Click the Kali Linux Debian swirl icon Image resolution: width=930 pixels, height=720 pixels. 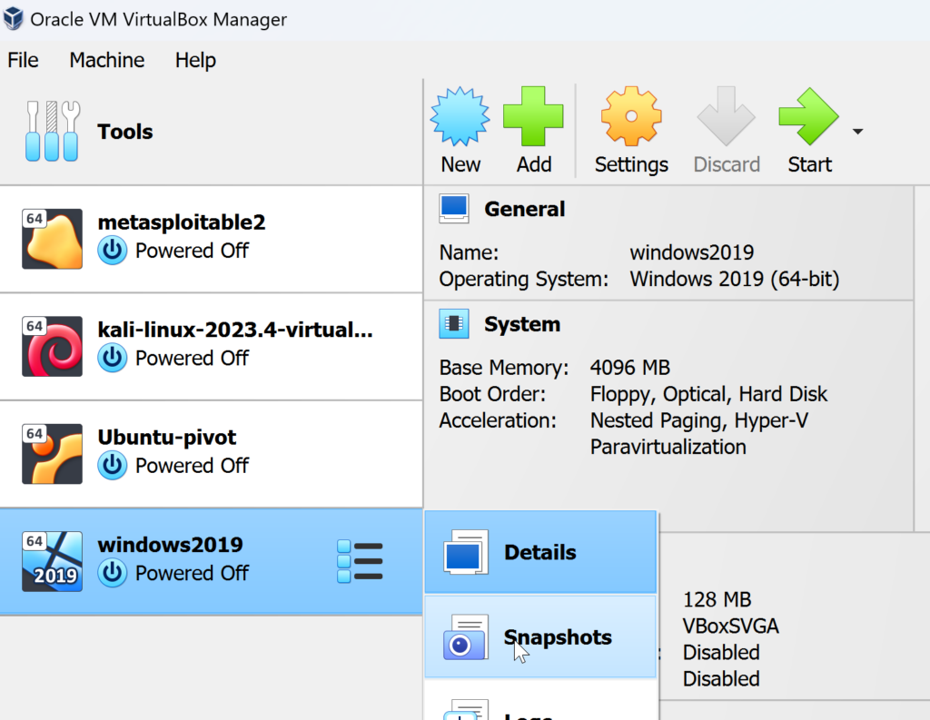(x=52, y=346)
